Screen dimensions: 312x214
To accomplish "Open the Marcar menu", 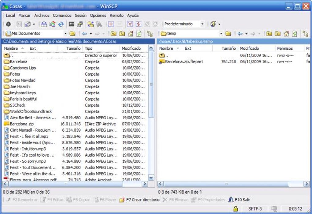I will coord(24,16).
